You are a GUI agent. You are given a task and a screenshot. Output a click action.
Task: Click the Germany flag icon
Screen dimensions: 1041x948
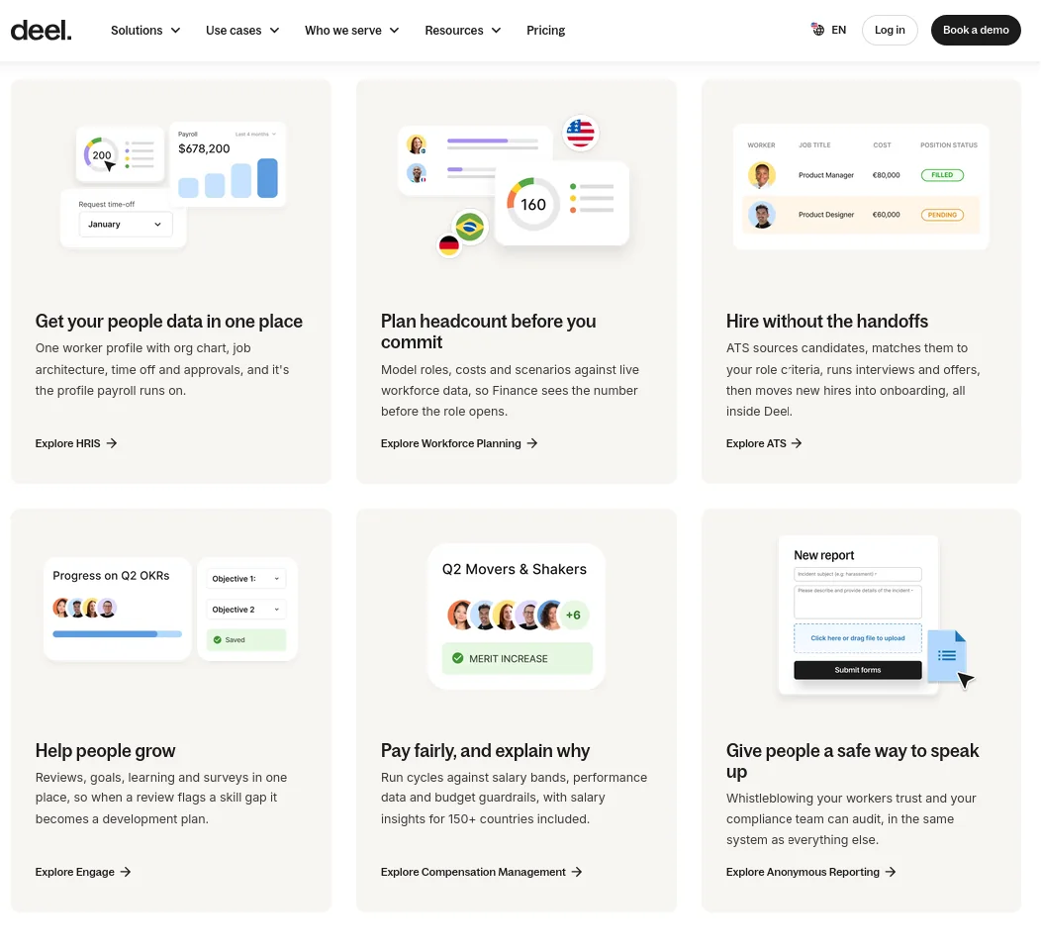[449, 245]
